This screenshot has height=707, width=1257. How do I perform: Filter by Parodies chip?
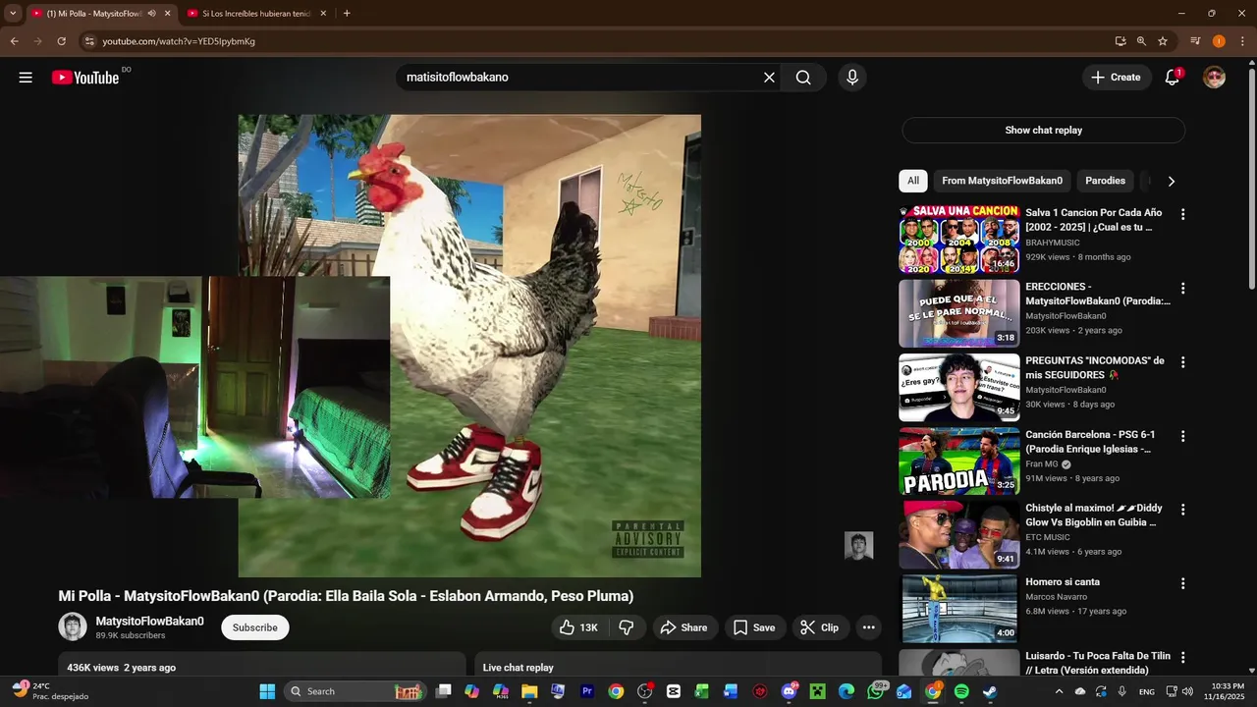[x=1105, y=181]
